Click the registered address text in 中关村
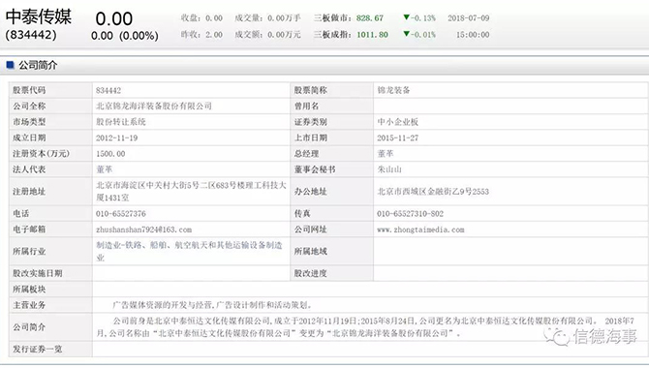This screenshot has height=368, width=649. 191,191
